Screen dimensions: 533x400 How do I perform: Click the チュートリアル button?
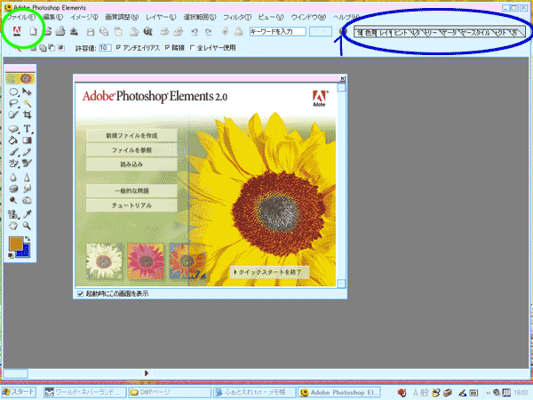131,205
